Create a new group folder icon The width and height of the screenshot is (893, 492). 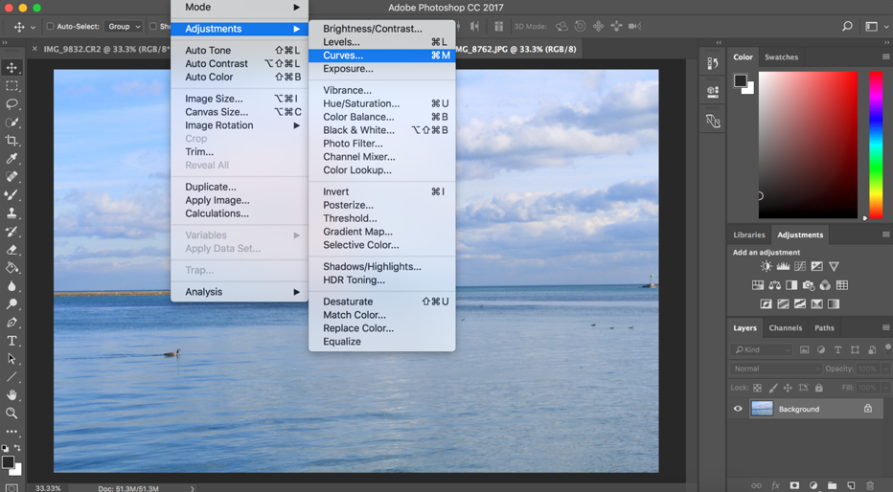tap(832, 485)
